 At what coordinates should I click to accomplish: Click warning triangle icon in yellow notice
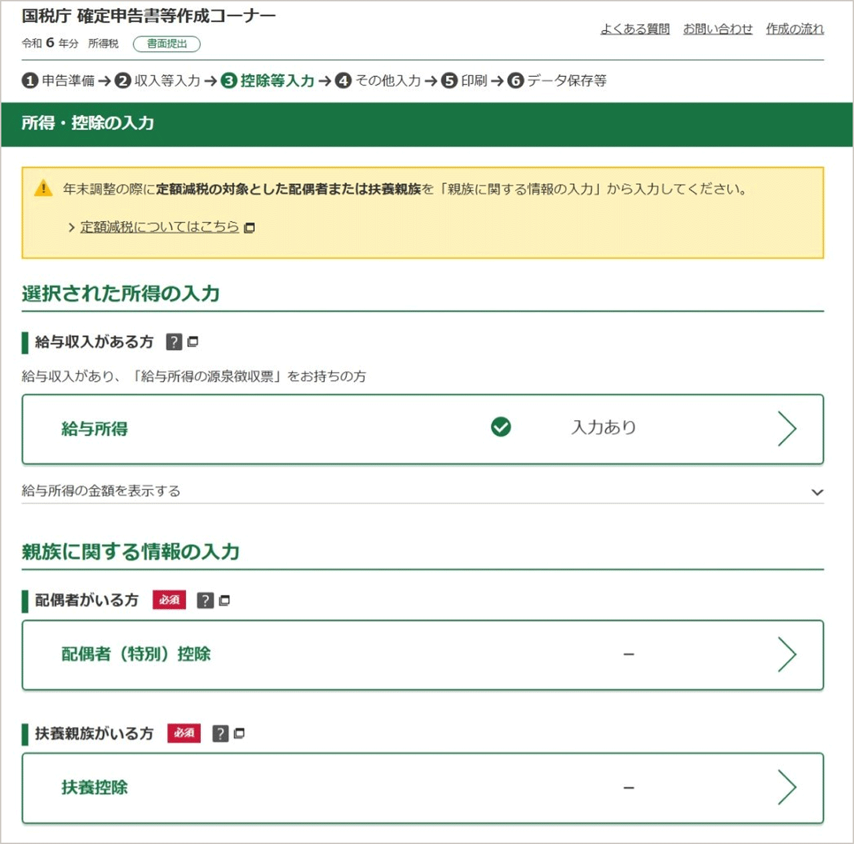pyautogui.click(x=43, y=188)
